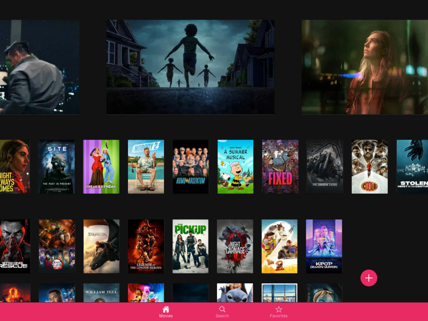Open the Striking Rescue poster
This screenshot has height=321, width=428.
click(x=15, y=246)
